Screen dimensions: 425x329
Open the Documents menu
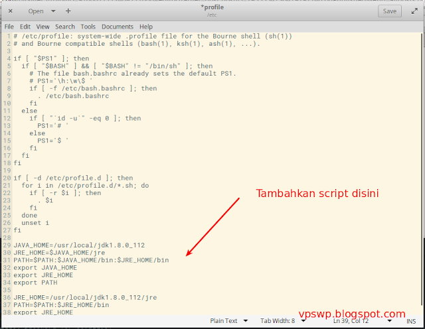click(118, 27)
